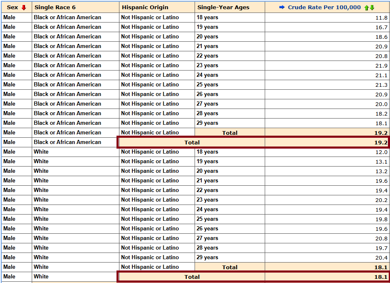Click 24 years in the White rows
This screenshot has height=283, width=390.
(207, 210)
